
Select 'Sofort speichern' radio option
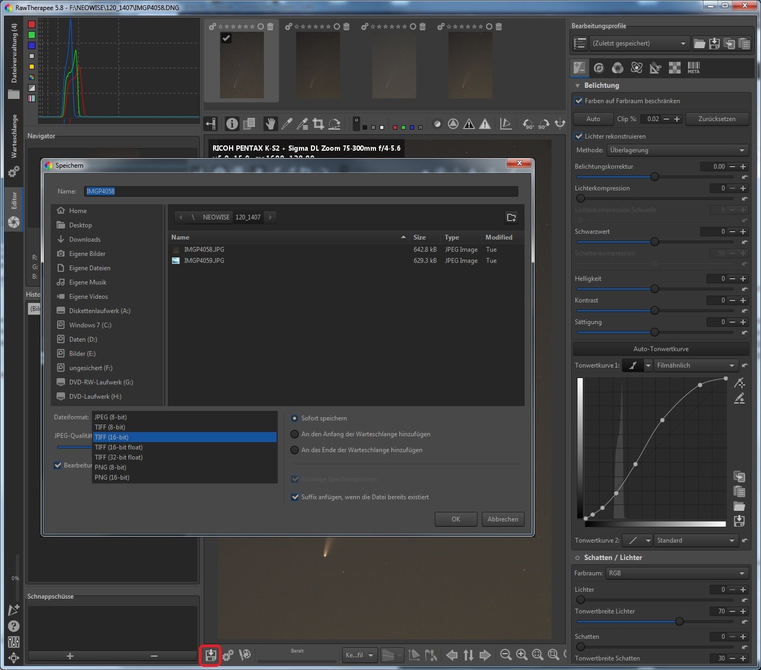pos(295,418)
